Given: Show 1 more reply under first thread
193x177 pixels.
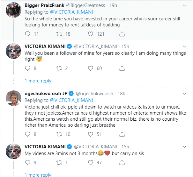Looking at the screenshot, I should 38,81.
